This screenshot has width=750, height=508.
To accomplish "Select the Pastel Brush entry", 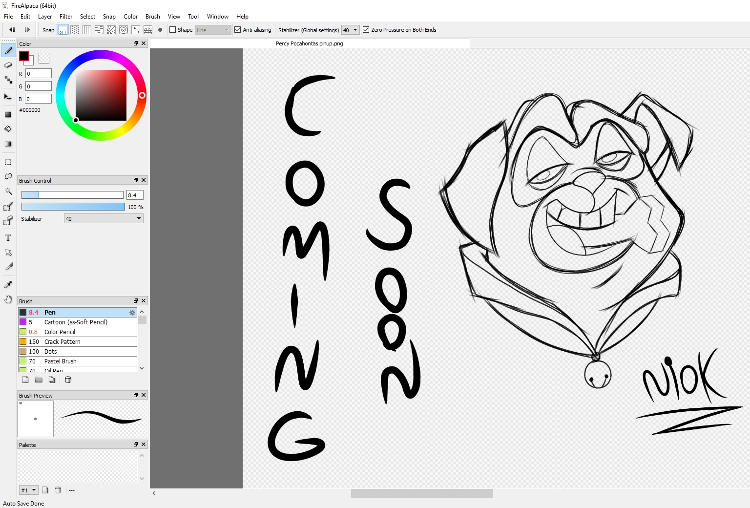I will point(78,361).
